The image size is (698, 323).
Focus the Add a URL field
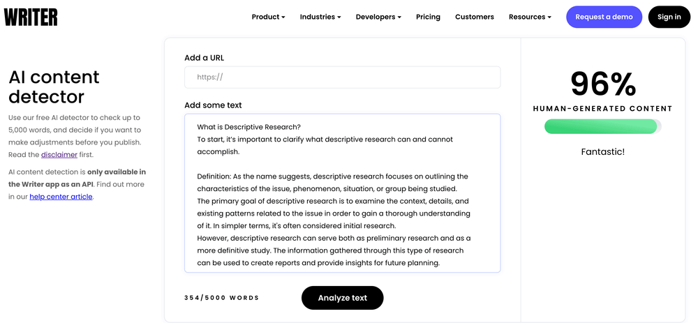pyautogui.click(x=342, y=77)
